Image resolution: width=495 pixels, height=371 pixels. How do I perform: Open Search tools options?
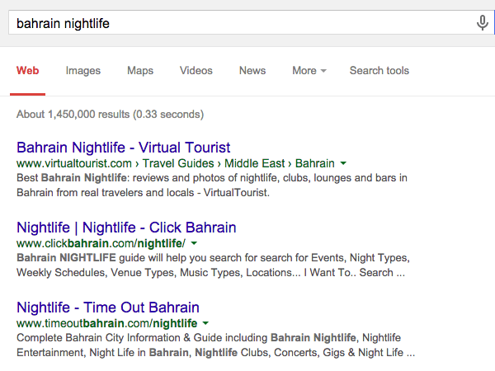click(x=379, y=71)
